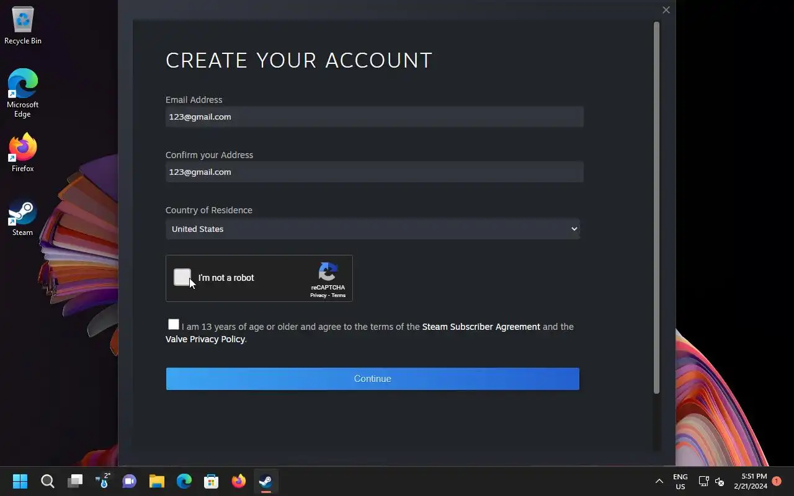This screenshot has height=496, width=794.
Task: Open Firefox desktop shortcut
Action: [22, 153]
